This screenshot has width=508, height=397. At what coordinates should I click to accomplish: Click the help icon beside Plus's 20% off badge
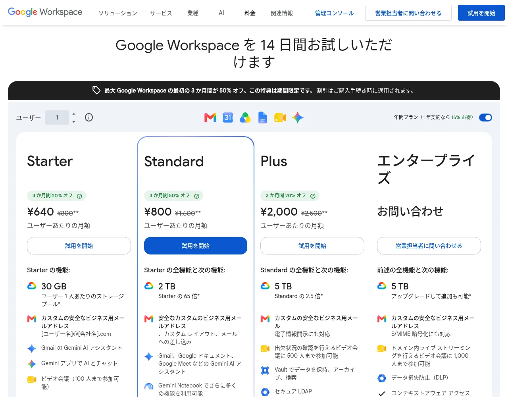tap(313, 196)
